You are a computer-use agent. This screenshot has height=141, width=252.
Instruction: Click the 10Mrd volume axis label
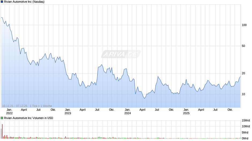(x=246, y=126)
